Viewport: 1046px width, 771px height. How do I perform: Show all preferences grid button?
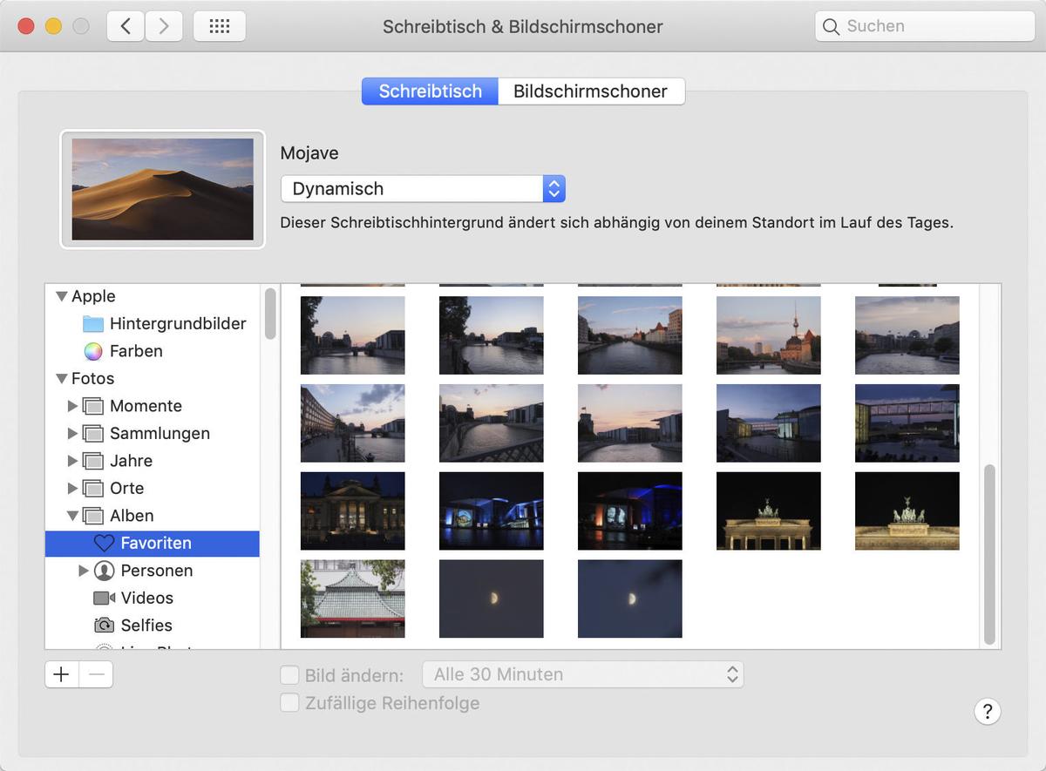tap(220, 26)
